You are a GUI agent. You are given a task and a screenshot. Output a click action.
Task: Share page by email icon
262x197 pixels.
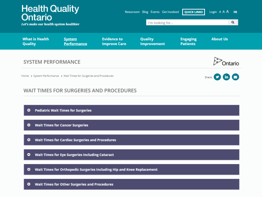click(235, 77)
